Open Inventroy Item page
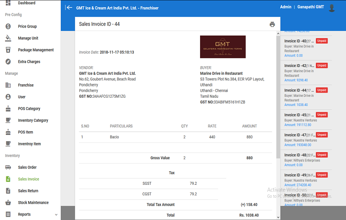 tap(29, 144)
